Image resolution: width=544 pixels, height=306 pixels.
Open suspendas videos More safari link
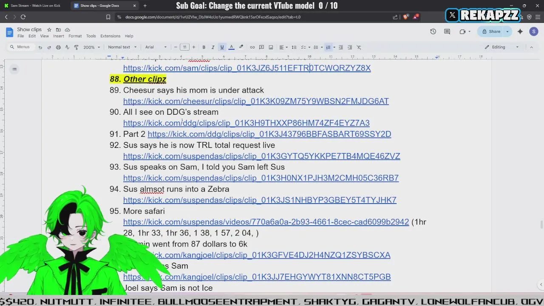pyautogui.click(x=266, y=222)
